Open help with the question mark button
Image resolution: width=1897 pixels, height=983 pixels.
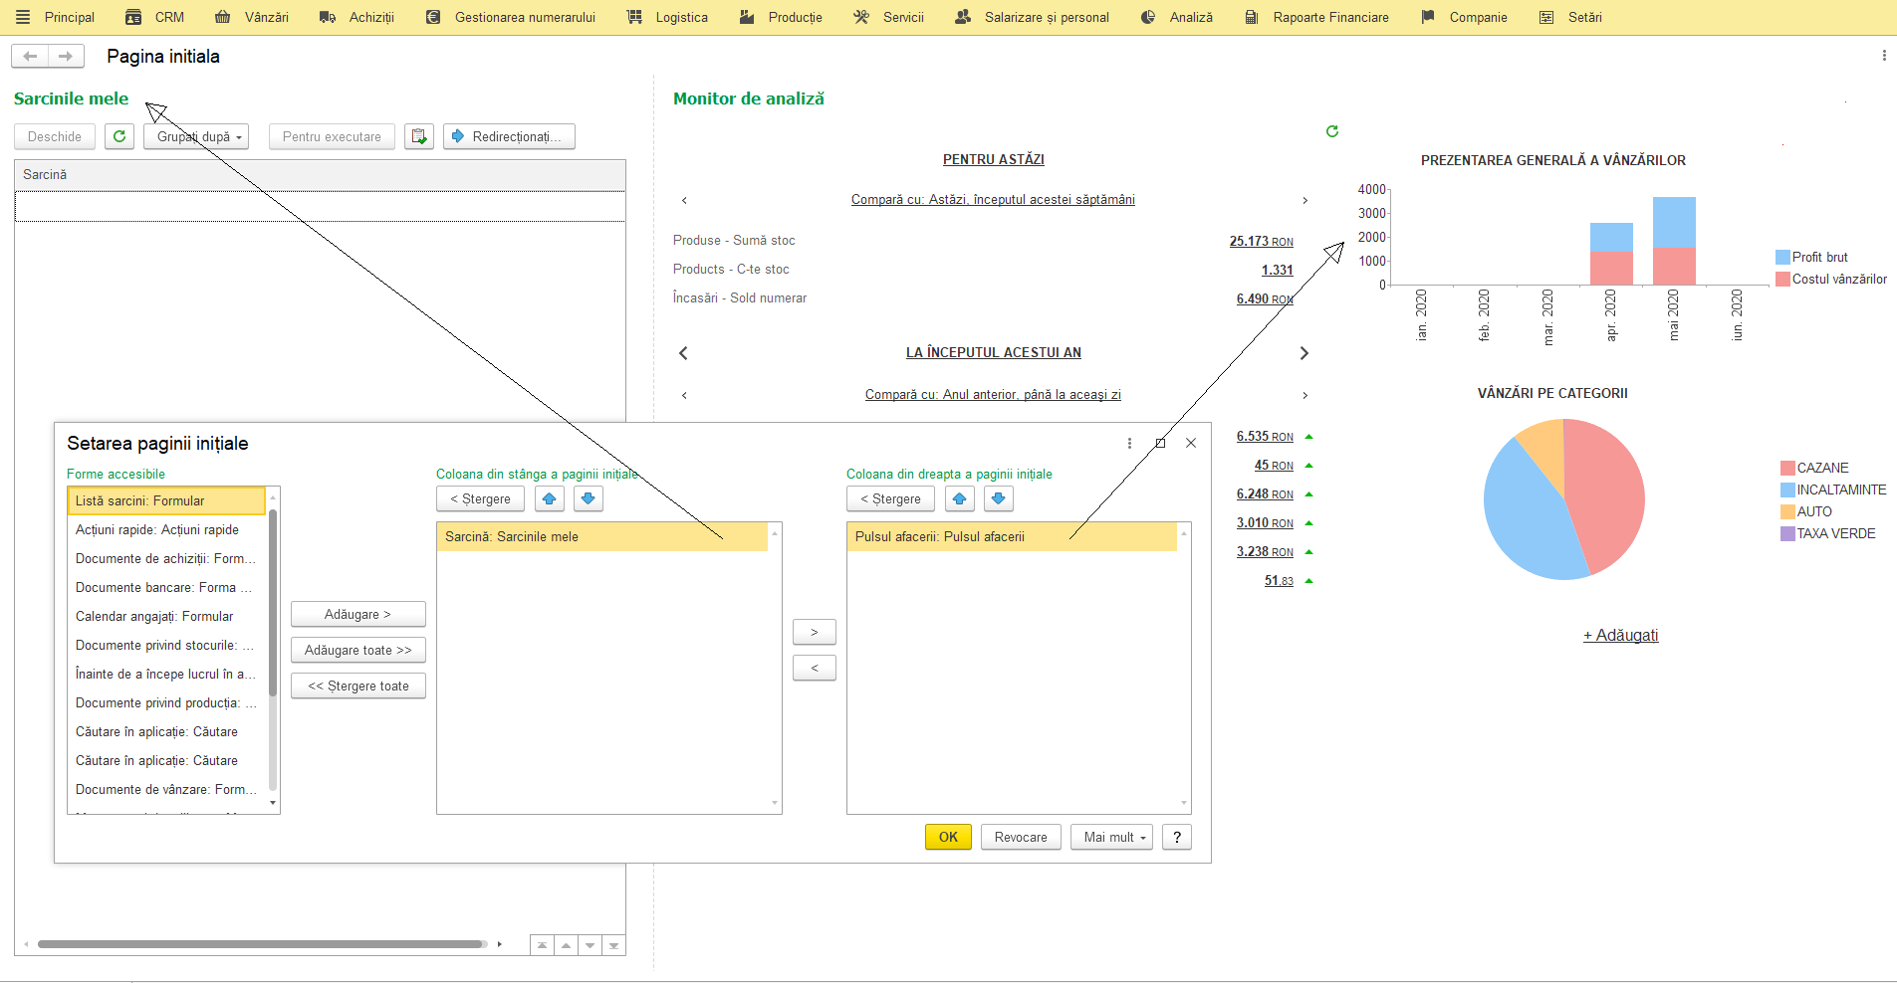coord(1177,837)
